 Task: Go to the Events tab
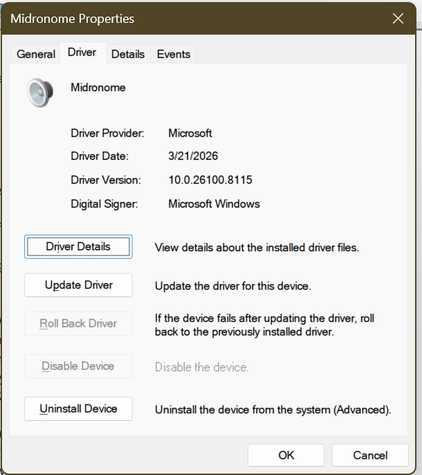point(174,54)
